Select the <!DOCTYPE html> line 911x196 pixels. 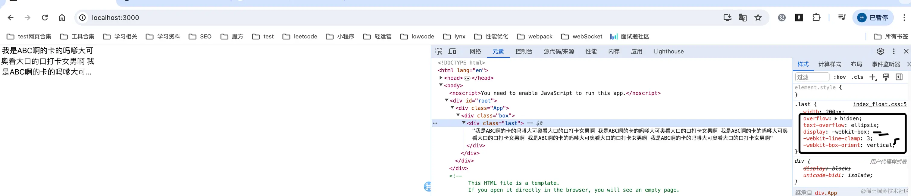(462, 63)
